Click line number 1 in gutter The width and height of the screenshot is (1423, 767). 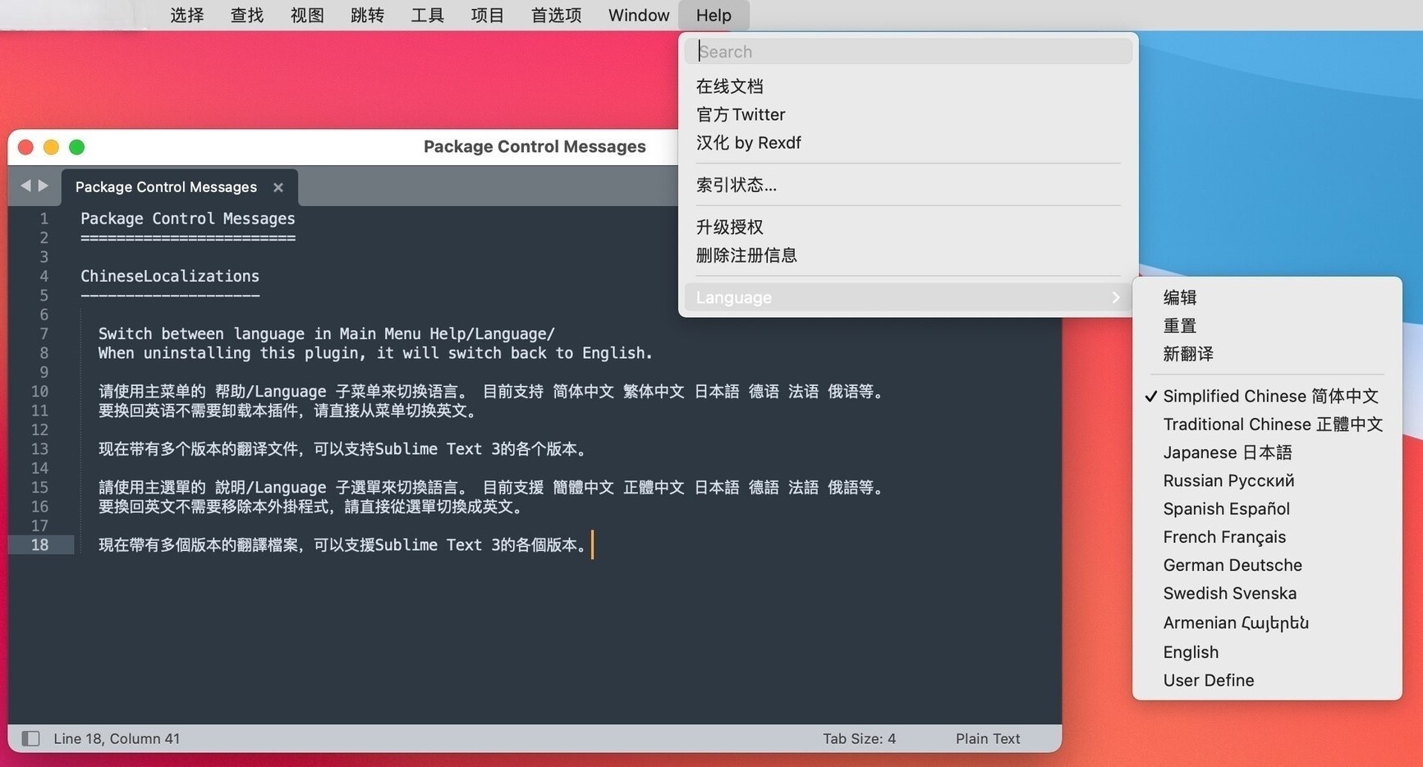tap(44, 218)
